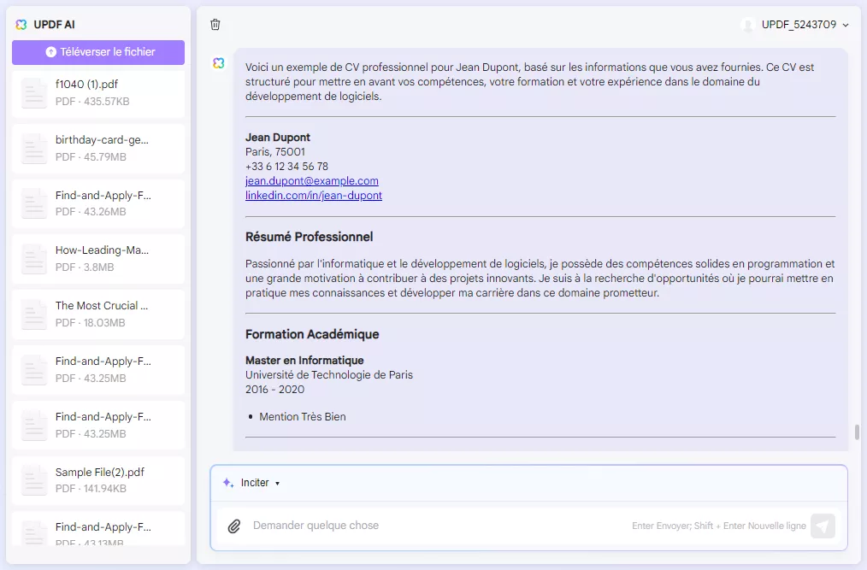867x570 pixels.
Task: Delete the conversation using the trash icon
Action: pos(215,25)
